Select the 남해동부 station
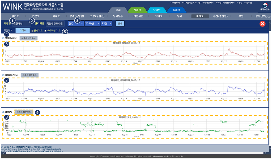This screenshot has width=272, height=159. click(x=118, y=16)
